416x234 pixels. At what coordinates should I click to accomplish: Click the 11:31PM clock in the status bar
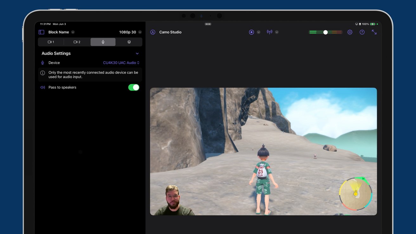coord(45,24)
